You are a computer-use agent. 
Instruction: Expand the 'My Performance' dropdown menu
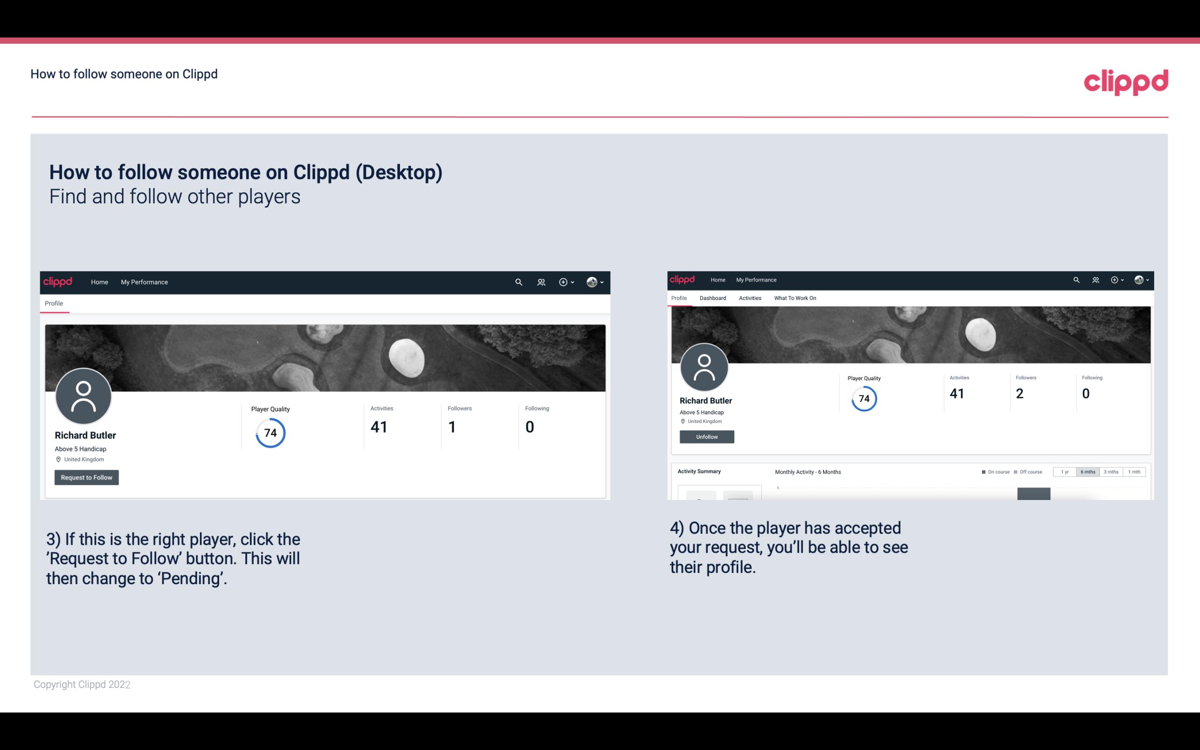click(143, 282)
